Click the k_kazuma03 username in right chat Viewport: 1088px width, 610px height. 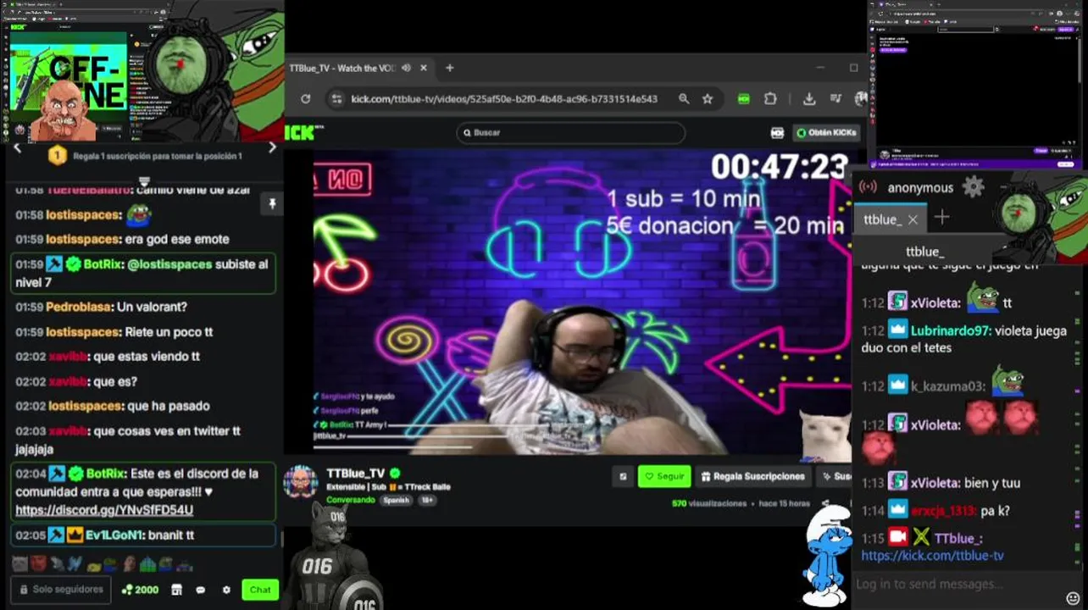click(x=947, y=386)
